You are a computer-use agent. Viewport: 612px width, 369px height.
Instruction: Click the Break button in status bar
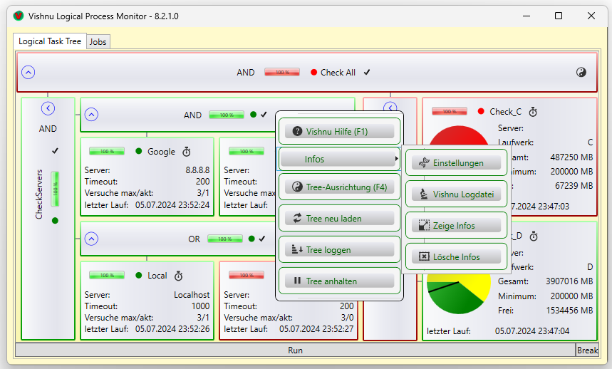pos(587,350)
